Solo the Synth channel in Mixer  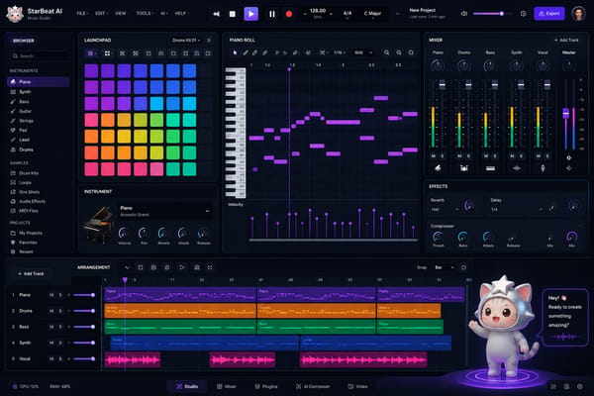[x=521, y=156]
